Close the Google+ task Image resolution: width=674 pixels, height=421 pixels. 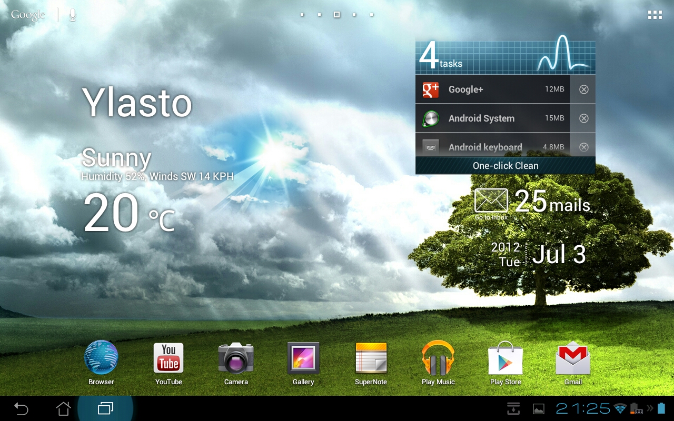pyautogui.click(x=583, y=89)
